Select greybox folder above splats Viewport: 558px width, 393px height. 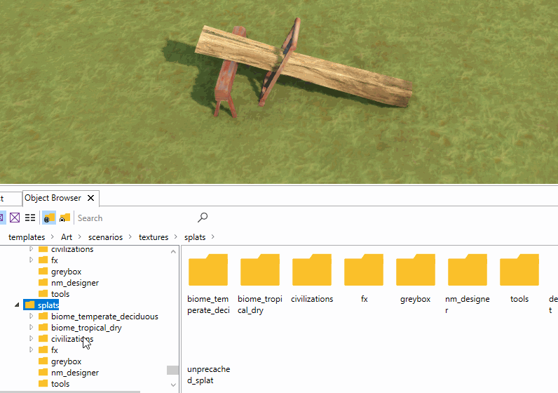[60, 272]
